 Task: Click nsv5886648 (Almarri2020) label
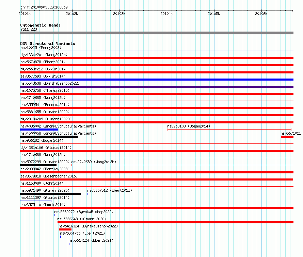[x=82, y=219]
